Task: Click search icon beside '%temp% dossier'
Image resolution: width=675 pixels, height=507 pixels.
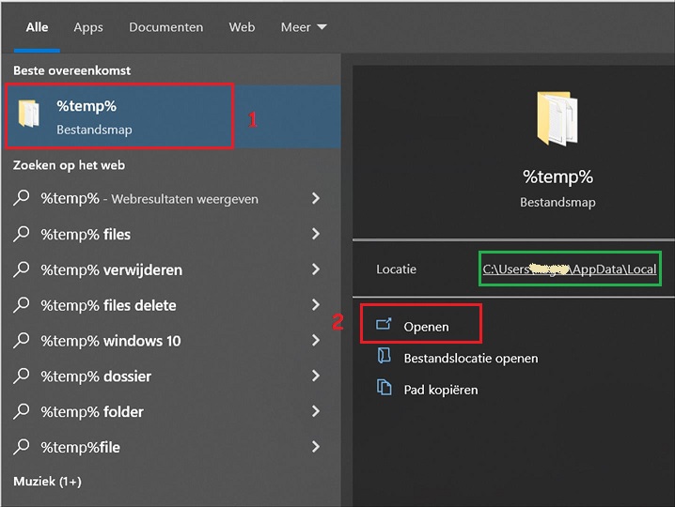Action: click(22, 376)
